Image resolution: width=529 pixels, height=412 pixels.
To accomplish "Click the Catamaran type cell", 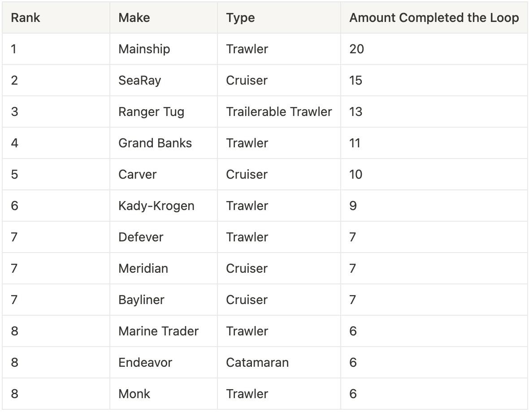I will tap(257, 362).
